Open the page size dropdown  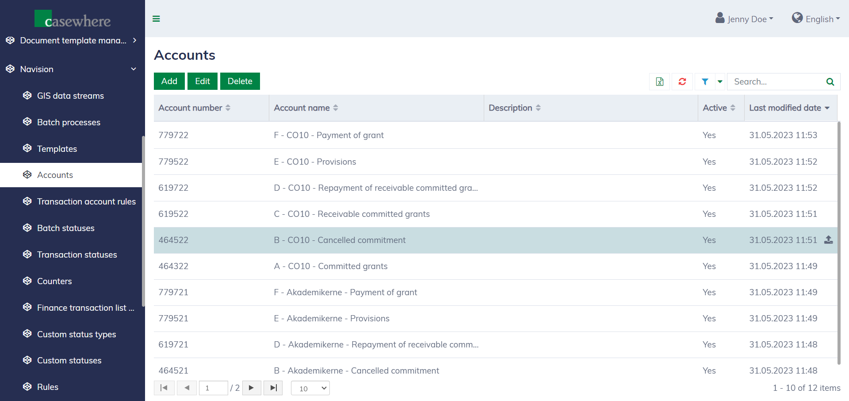[310, 388]
